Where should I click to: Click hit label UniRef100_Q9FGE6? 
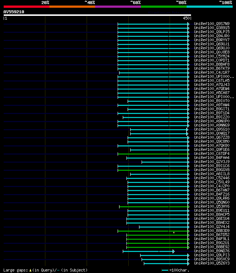[212, 149]
